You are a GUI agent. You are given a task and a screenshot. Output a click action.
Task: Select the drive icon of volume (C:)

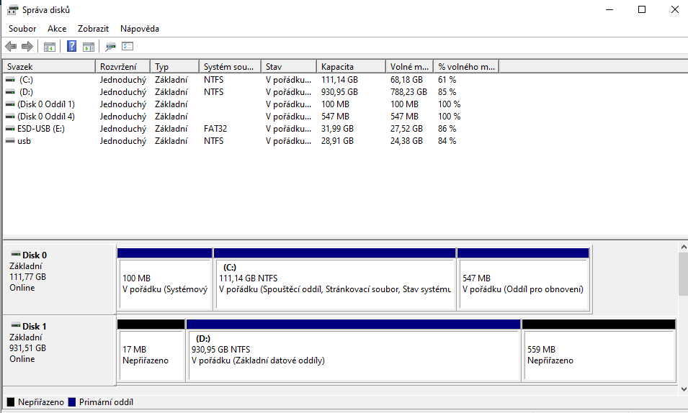pos(10,80)
